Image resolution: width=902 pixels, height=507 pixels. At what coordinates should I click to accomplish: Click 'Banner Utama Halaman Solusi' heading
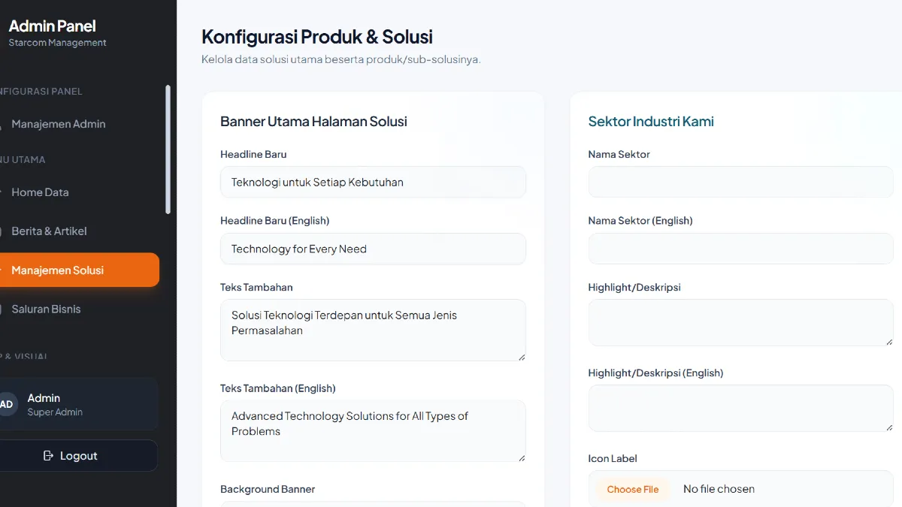313,122
